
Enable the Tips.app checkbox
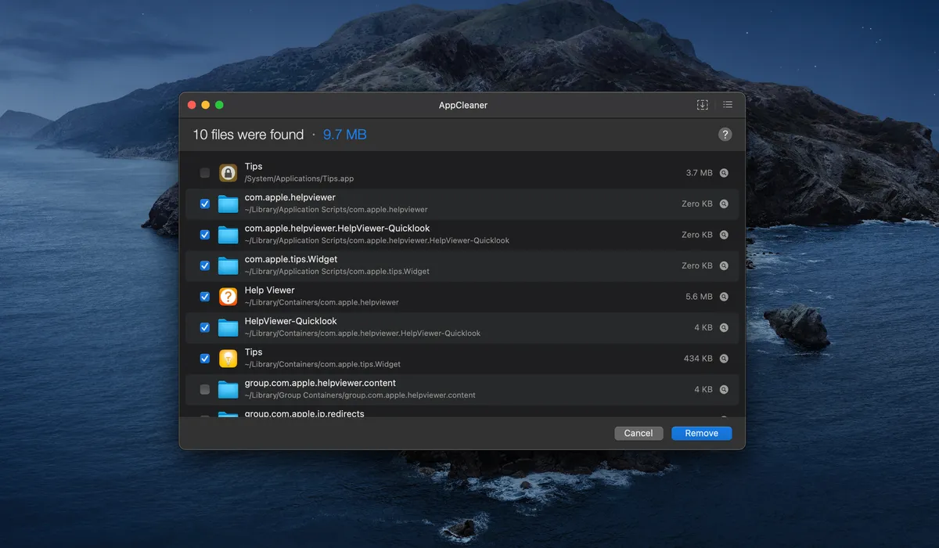[x=205, y=173]
